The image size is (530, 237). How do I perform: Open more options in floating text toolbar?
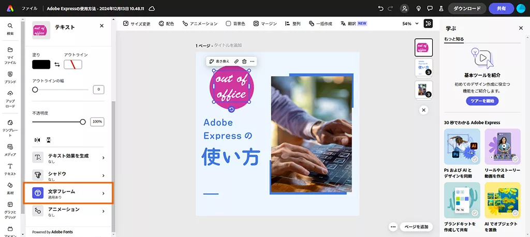pyautogui.click(x=252, y=61)
